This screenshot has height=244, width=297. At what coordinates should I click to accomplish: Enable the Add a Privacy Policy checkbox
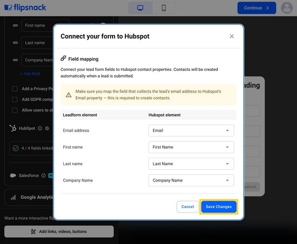tap(15, 89)
